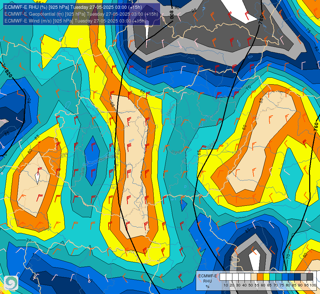320x294 pixels.
Task: Click the cyan 65–70% swatch in legend
Action: (273, 277)
